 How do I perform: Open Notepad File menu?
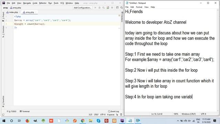[127, 7]
